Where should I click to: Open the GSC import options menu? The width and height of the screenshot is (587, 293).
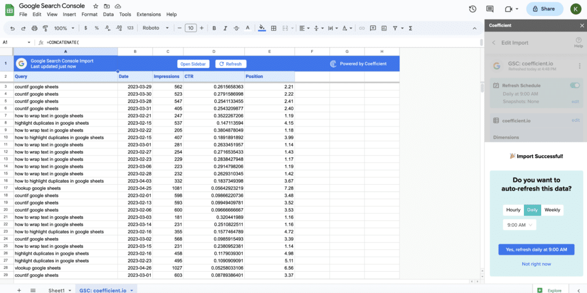(x=580, y=66)
